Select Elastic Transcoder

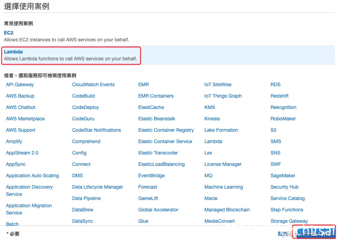coord(158,153)
